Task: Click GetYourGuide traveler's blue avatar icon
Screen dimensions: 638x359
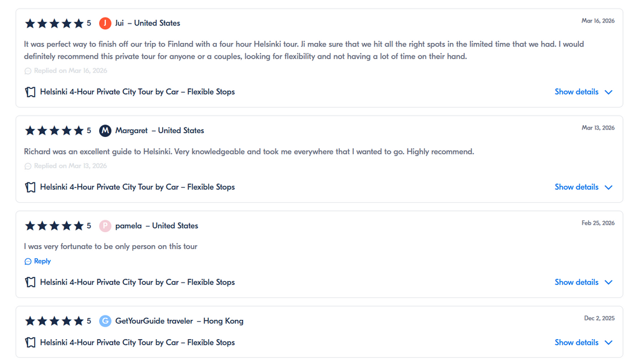Action: coord(105,321)
